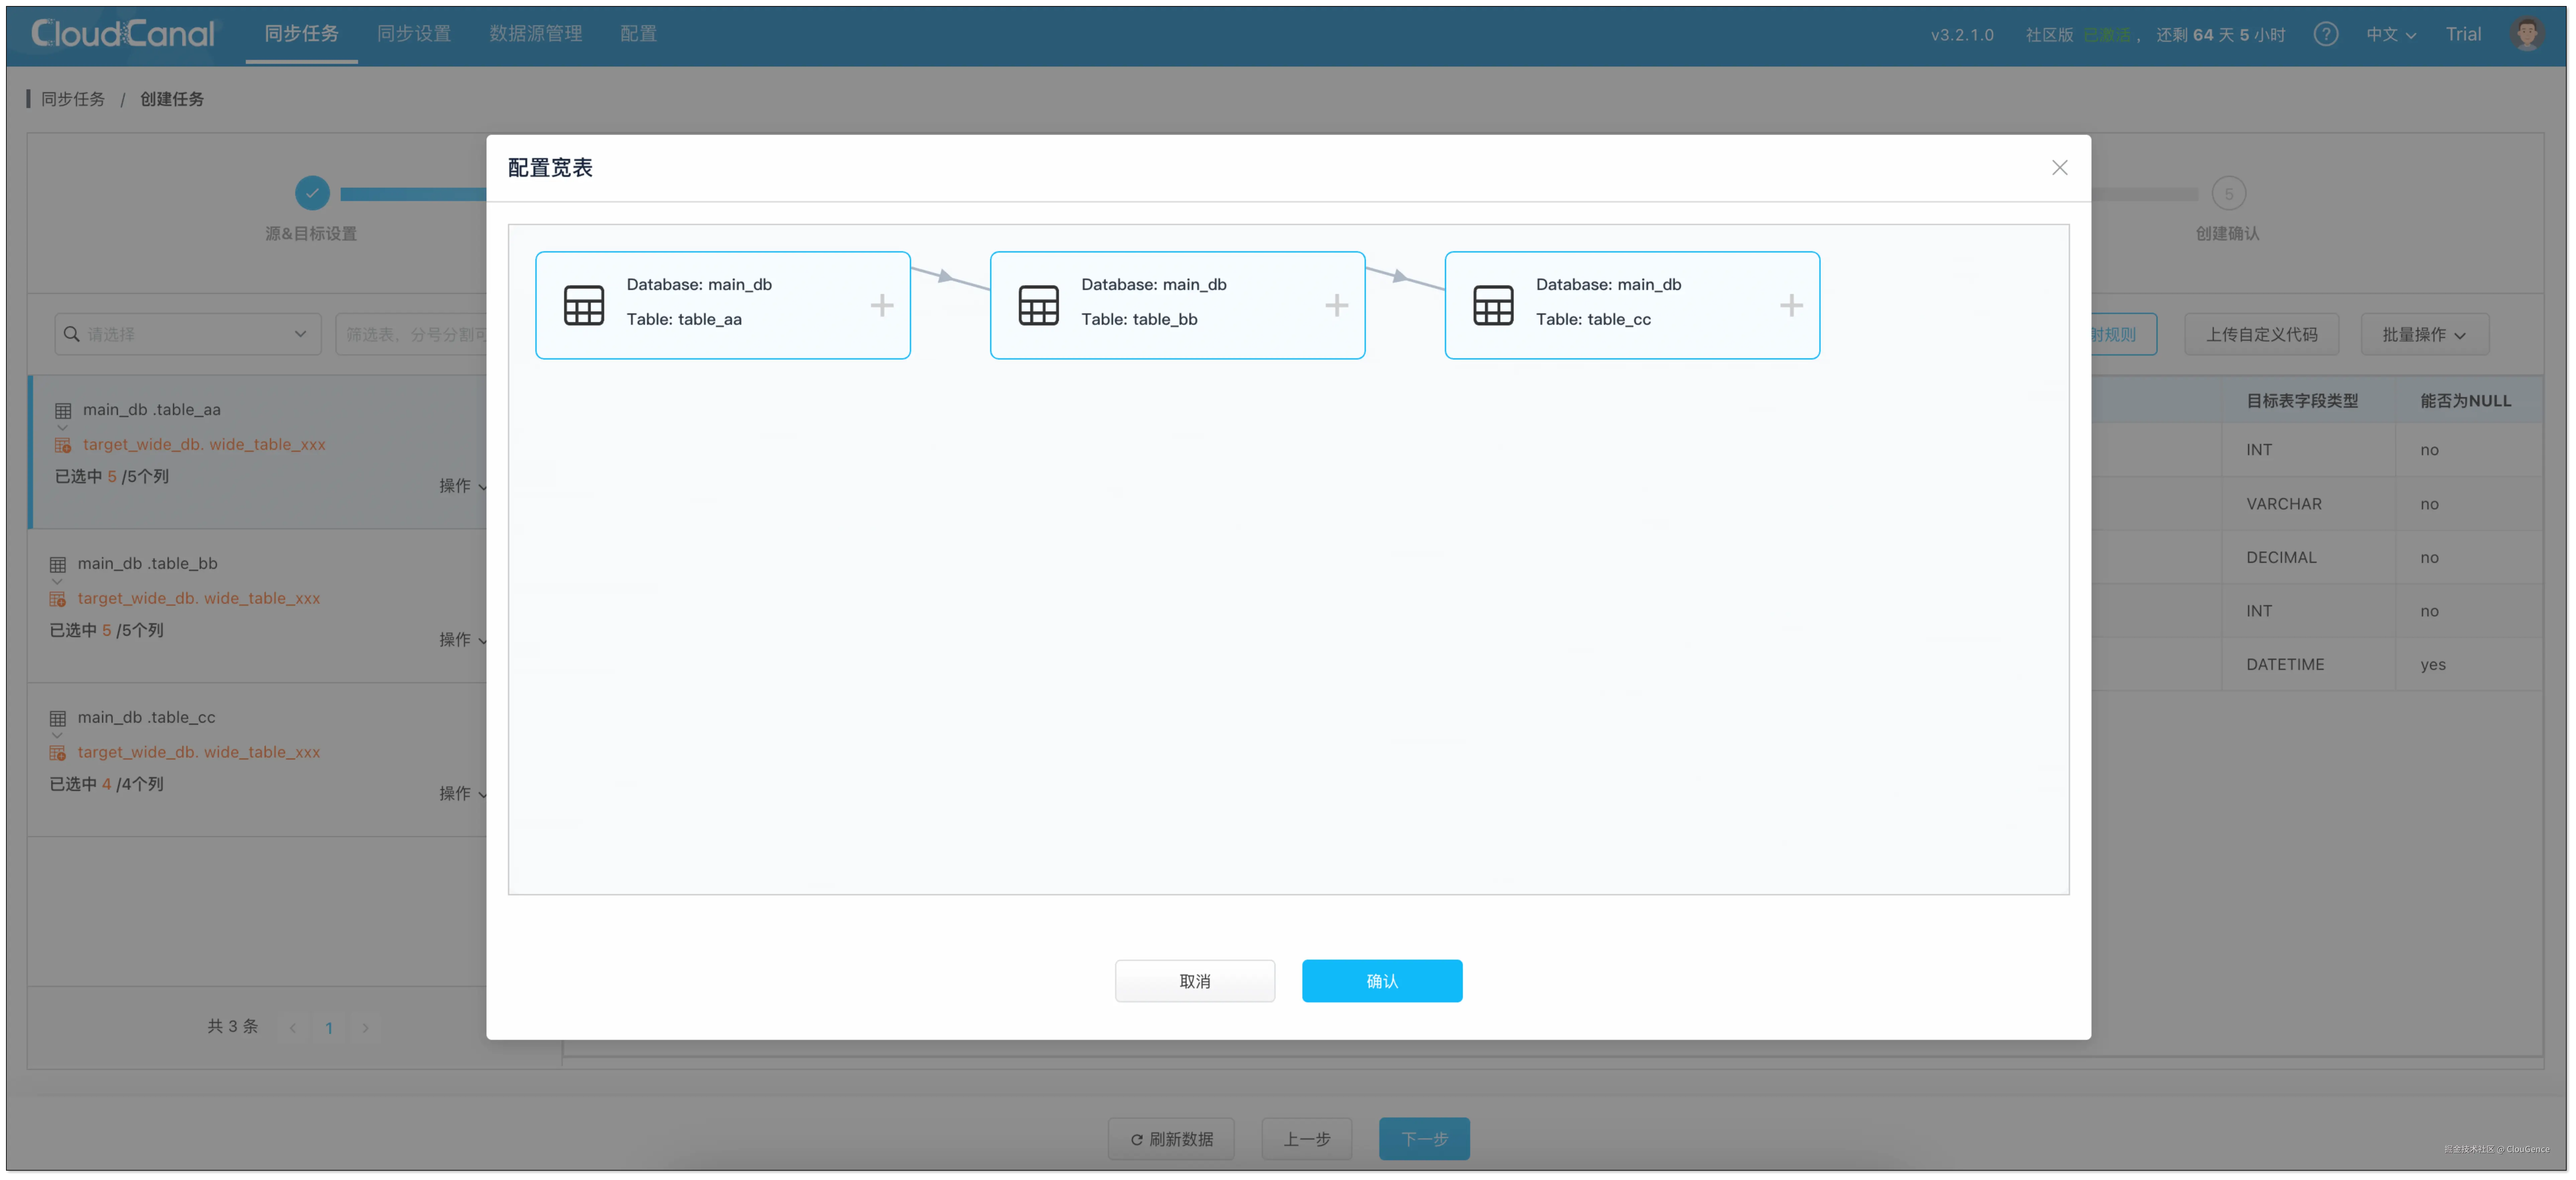Click table icon in table_aa card

(584, 305)
